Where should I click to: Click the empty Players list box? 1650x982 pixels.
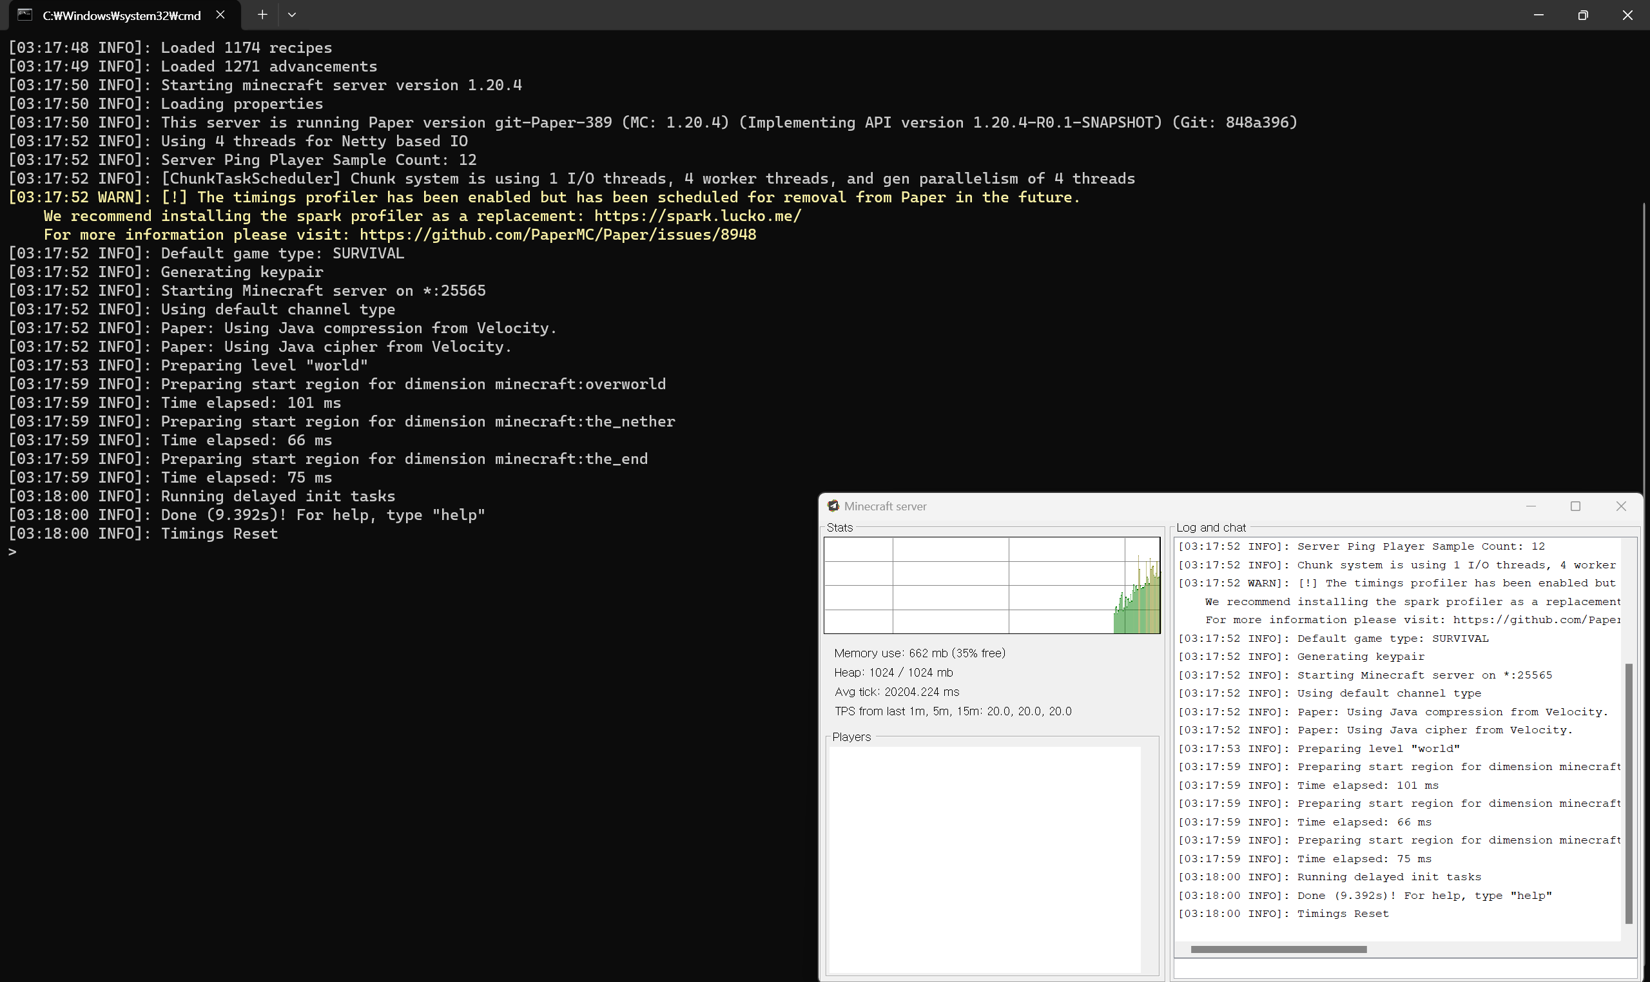click(984, 859)
